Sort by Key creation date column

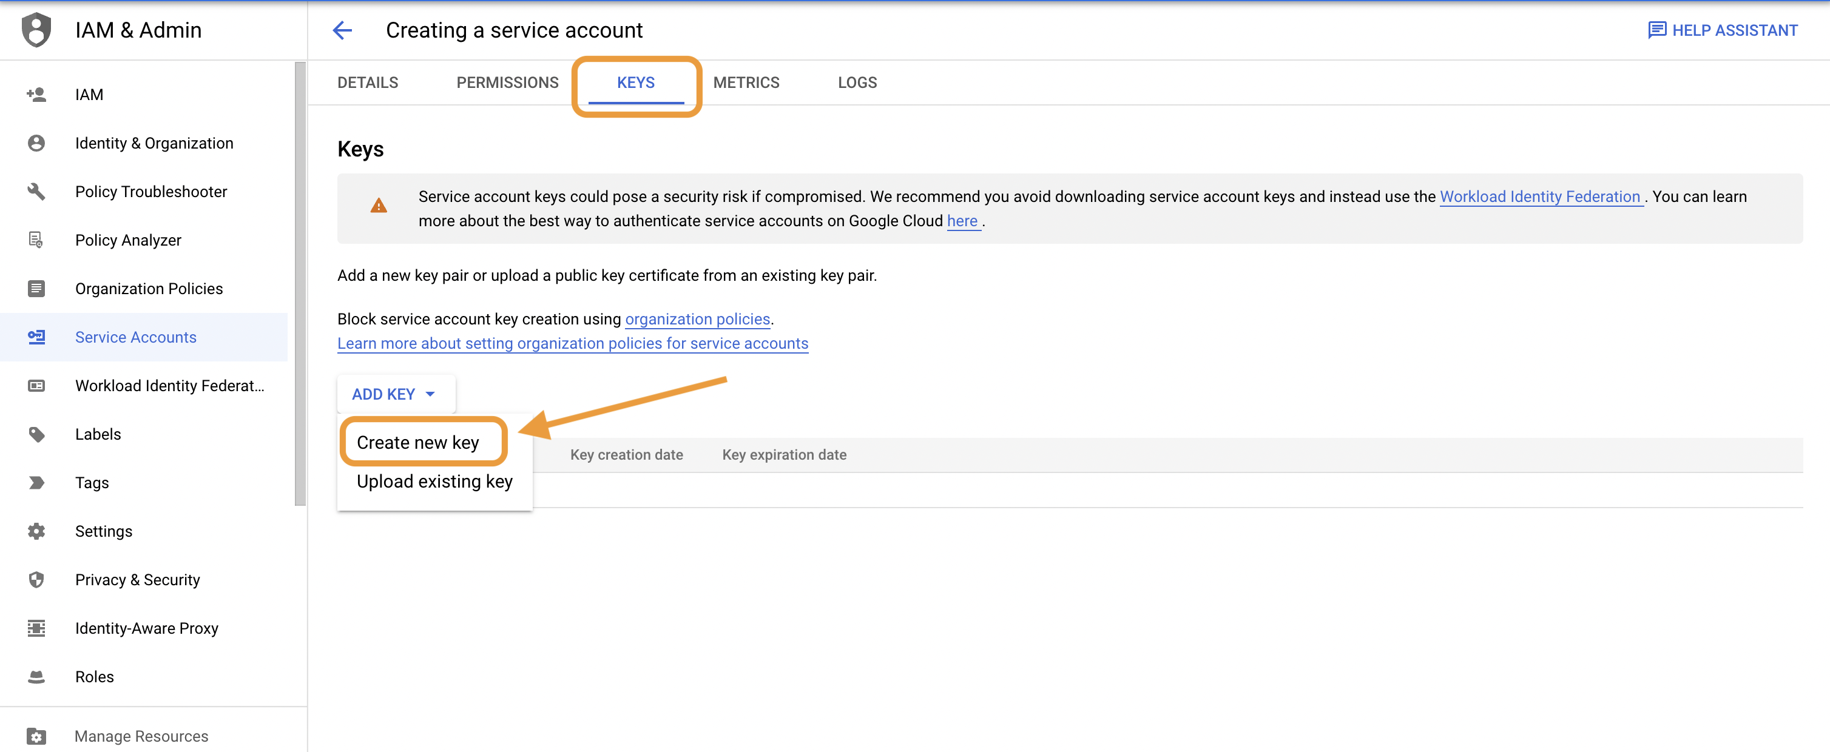click(627, 454)
